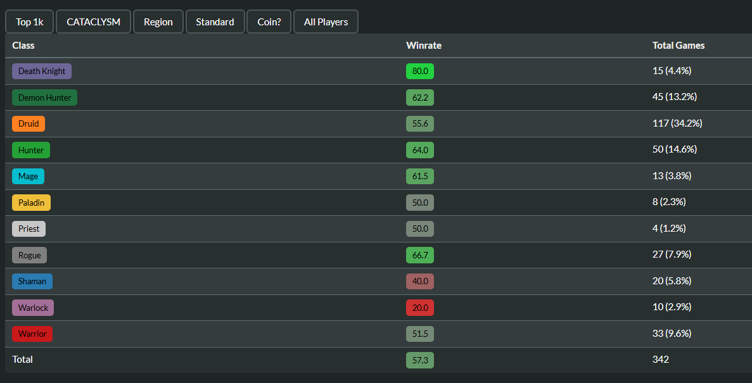The image size is (752, 383).
Task: Select the Warrior class tag
Action: click(x=32, y=334)
